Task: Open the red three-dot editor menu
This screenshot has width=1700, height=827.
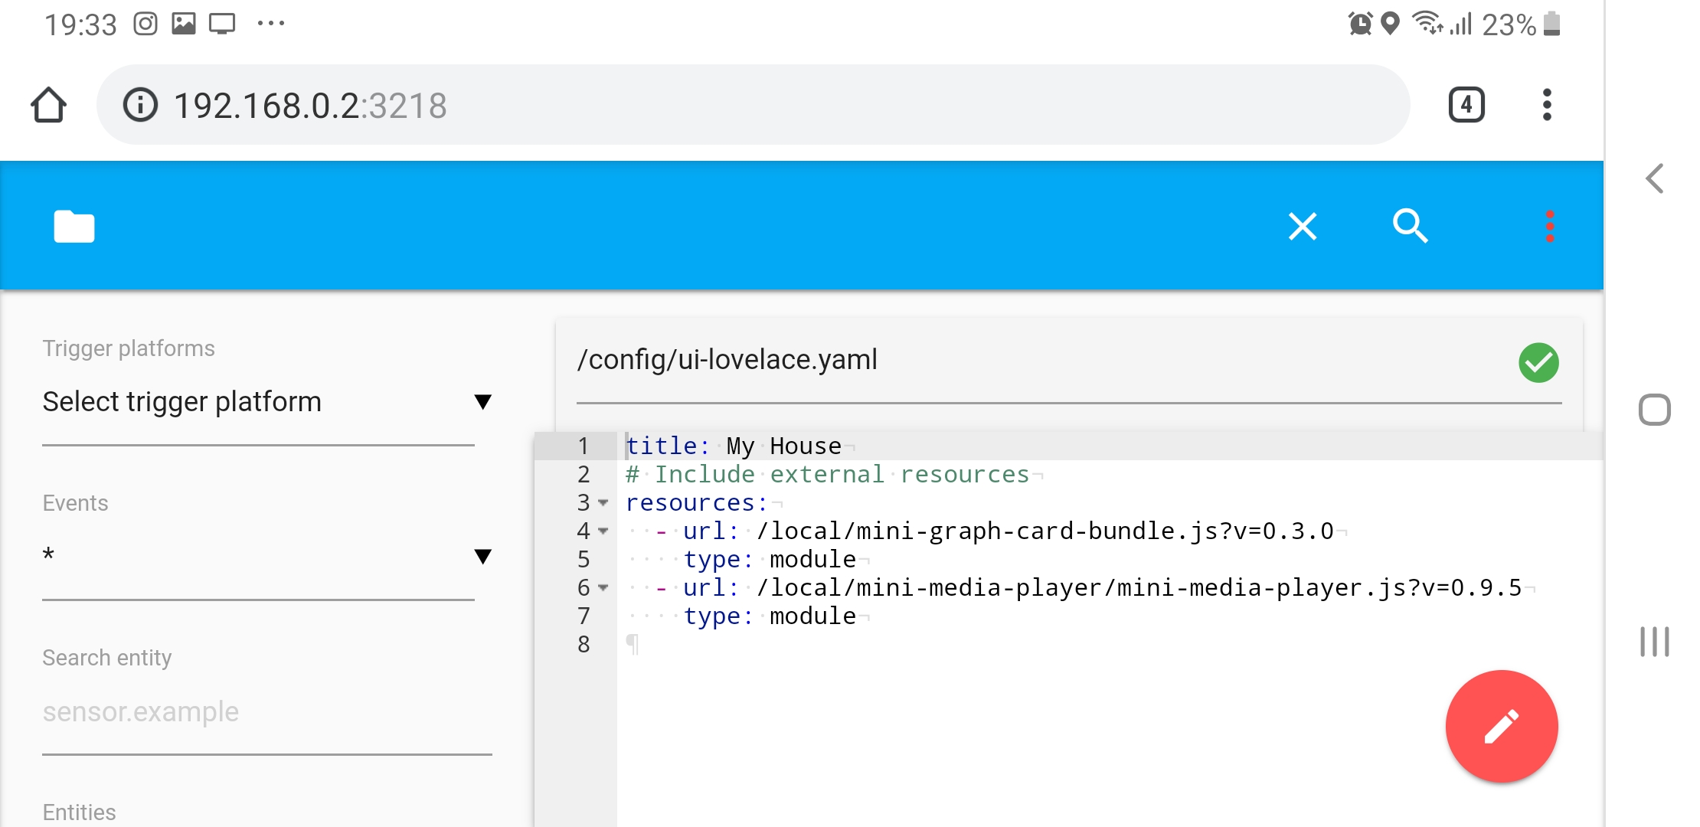Action: 1549,227
